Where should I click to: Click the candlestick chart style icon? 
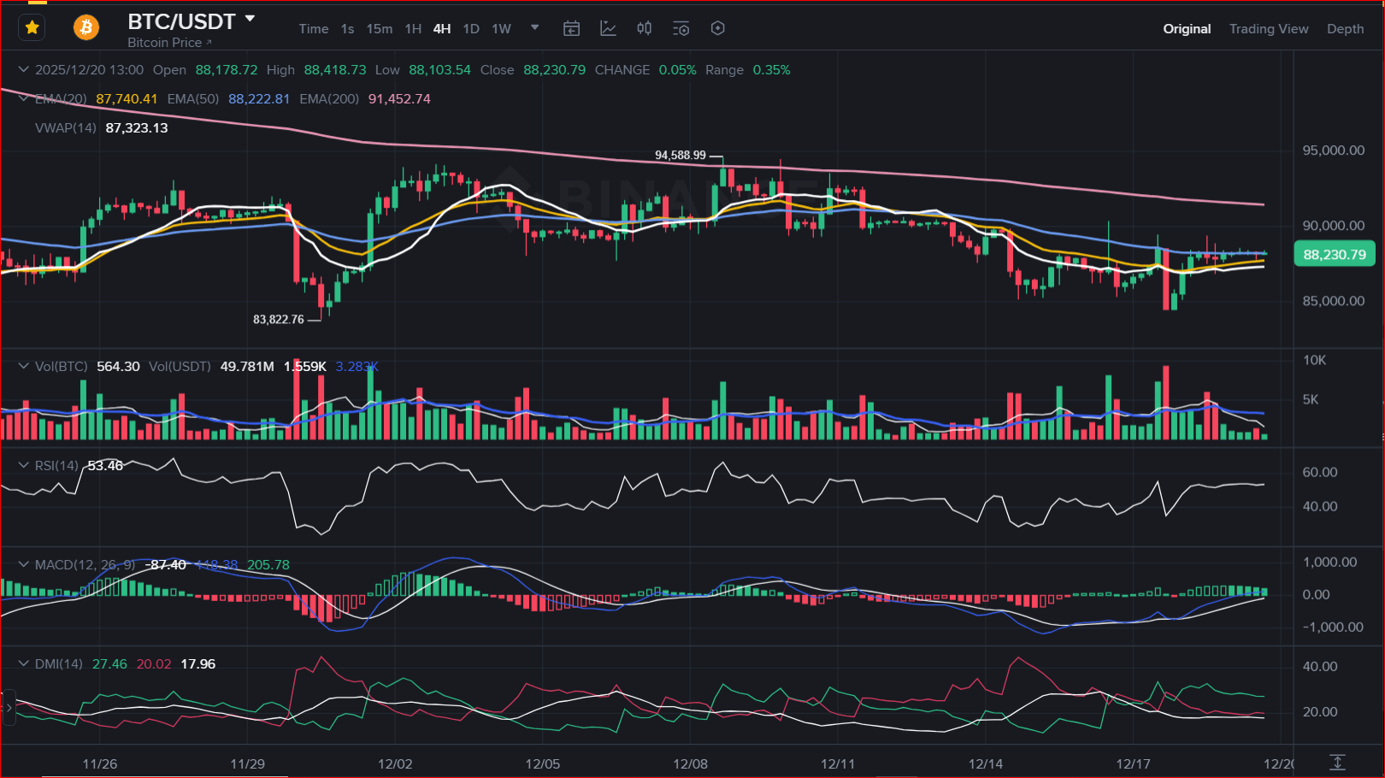(x=645, y=29)
